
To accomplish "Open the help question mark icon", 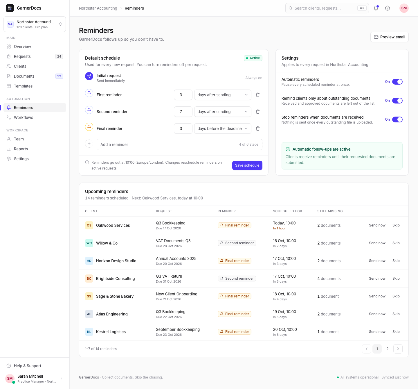I will [388, 8].
